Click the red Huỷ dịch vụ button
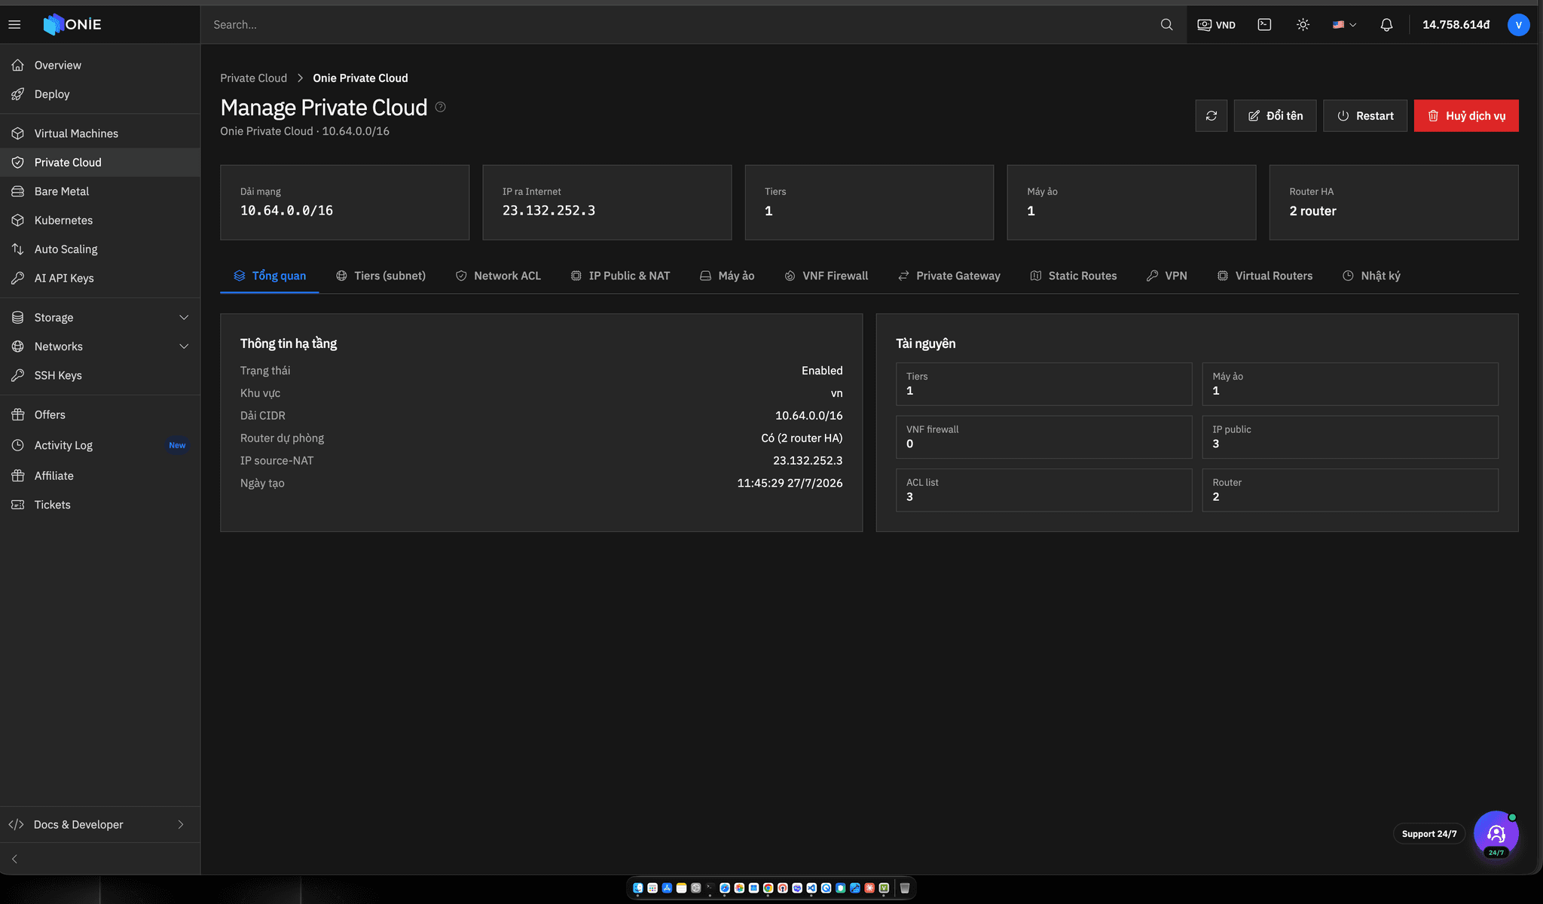This screenshot has height=904, width=1543. pos(1465,115)
